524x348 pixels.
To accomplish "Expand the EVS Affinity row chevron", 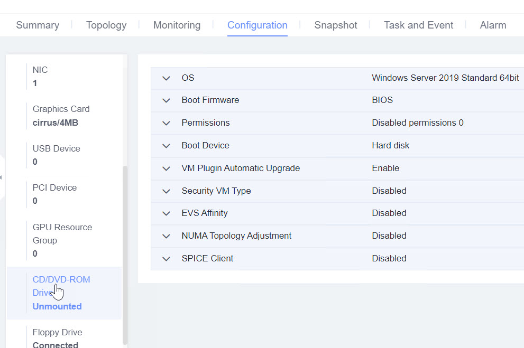I will click(166, 213).
